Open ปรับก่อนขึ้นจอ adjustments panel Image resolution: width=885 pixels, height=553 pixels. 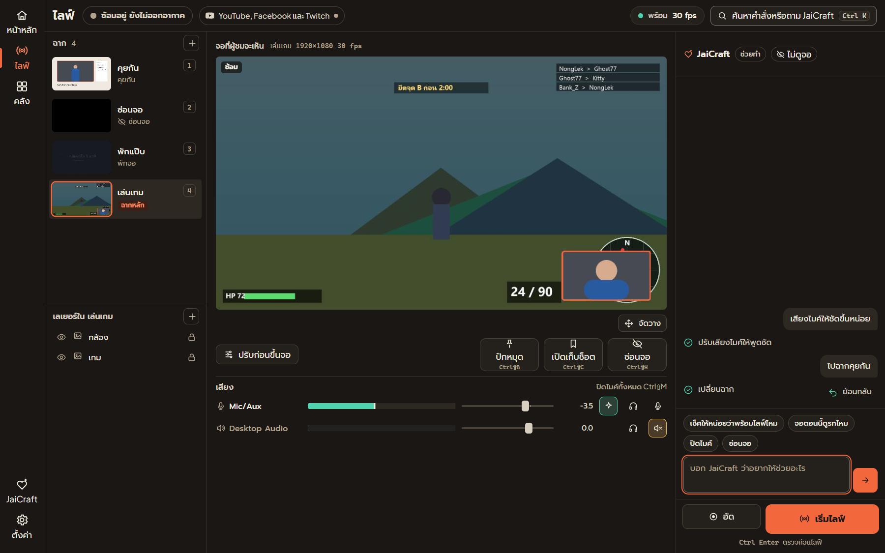point(257,354)
